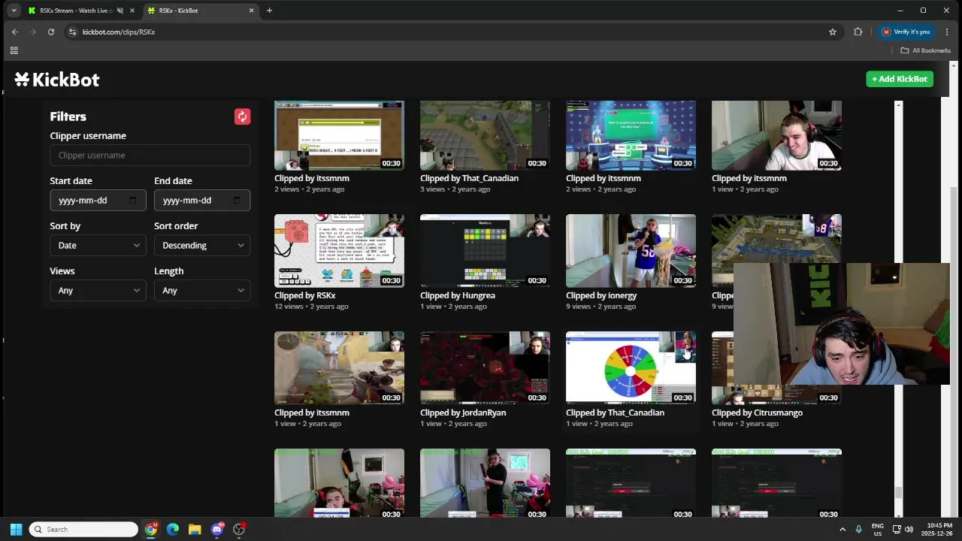Click '12 views • 2 years ago' text
Image resolution: width=962 pixels, height=541 pixels.
(311, 307)
